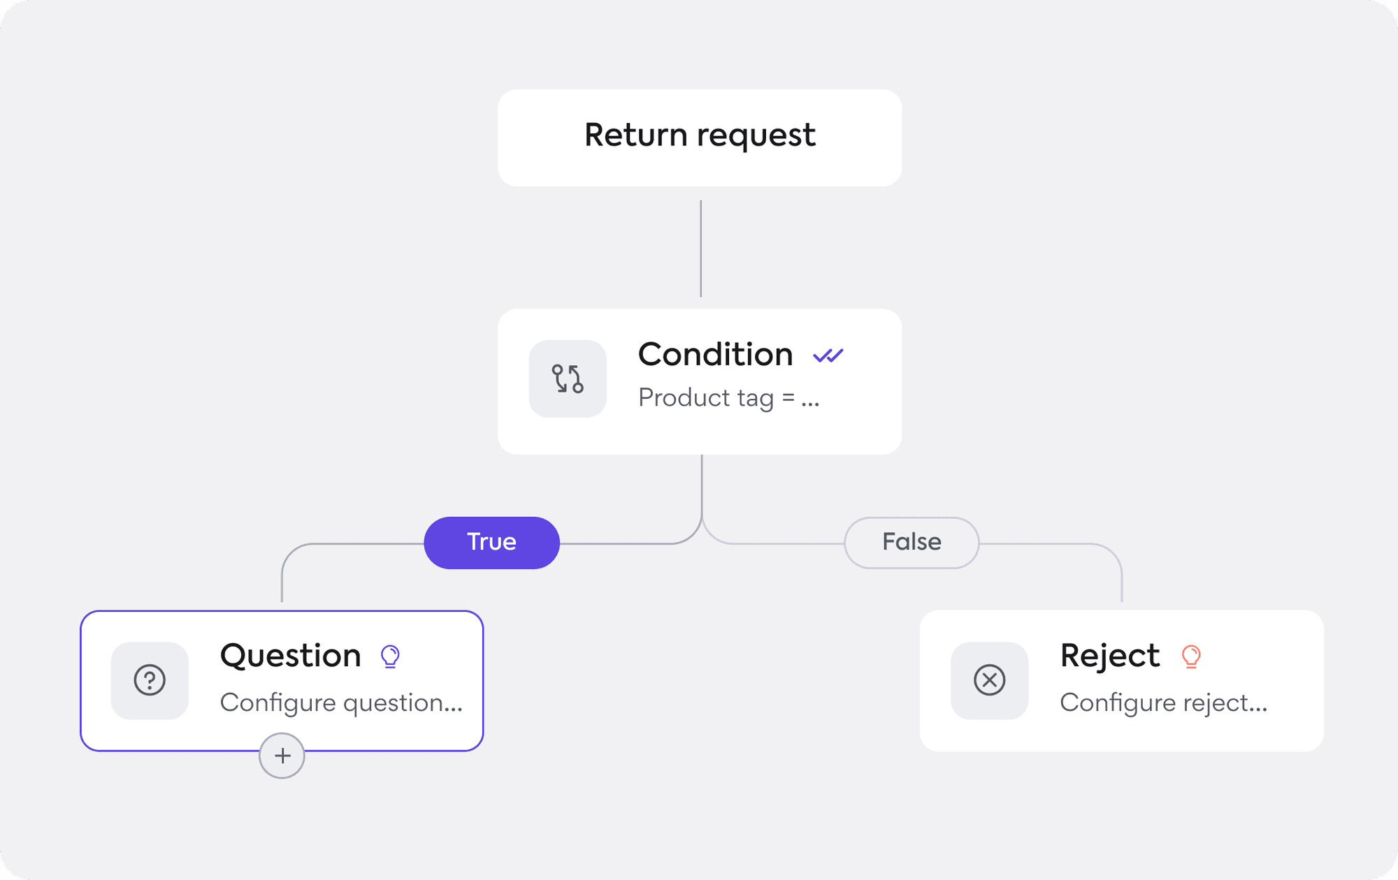Viewport: 1398px width, 880px height.
Task: Open the 'Product tag = ...' condition rule
Action: tap(728, 398)
